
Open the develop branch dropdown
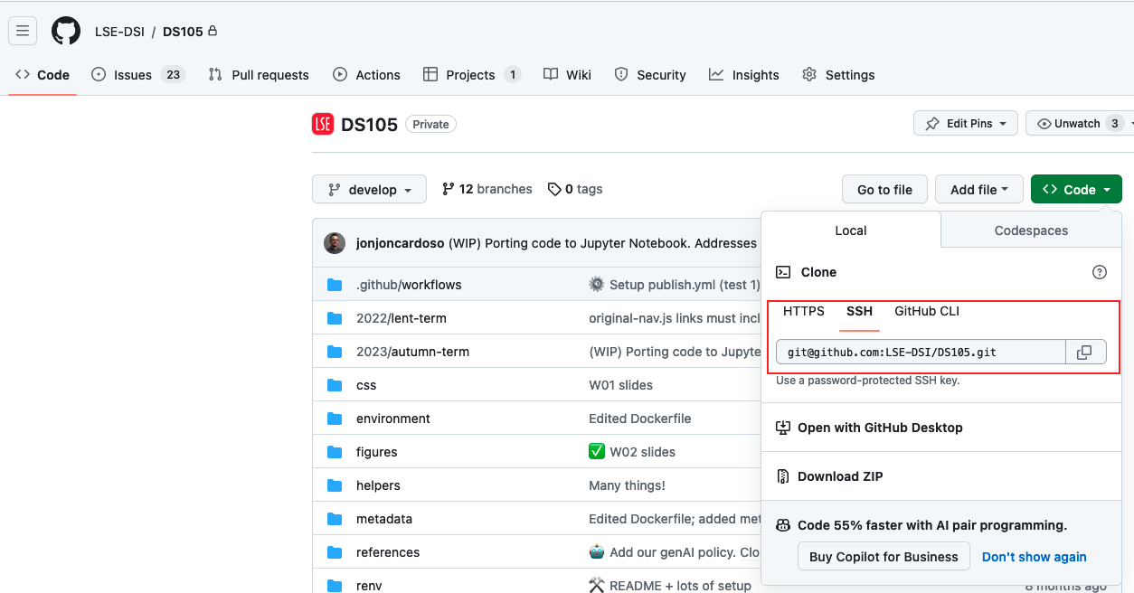(x=369, y=190)
